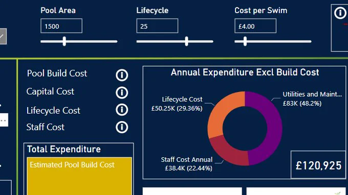The image size is (348, 195).
Task: Click the Staff Cost Annual chart label
Action: coord(187,160)
